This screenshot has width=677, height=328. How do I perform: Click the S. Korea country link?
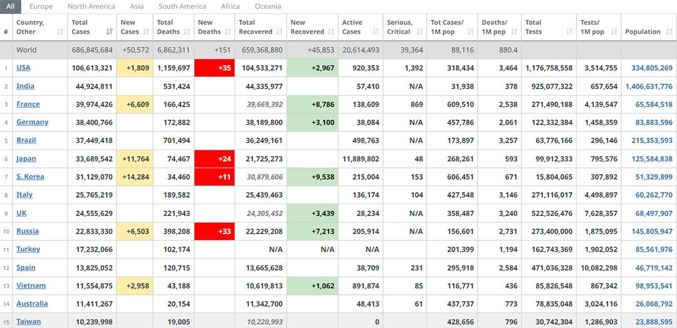pos(30,177)
